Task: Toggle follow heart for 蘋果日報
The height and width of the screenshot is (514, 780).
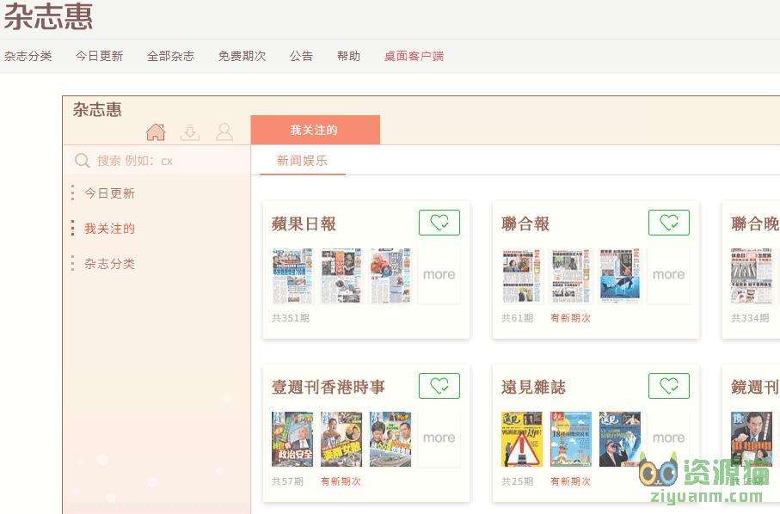Action: (x=439, y=223)
